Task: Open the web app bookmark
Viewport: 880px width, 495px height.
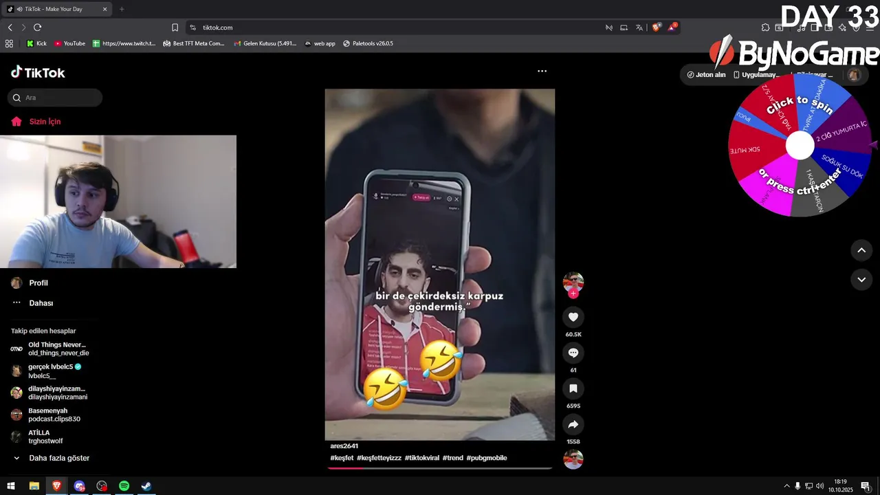Action: (x=320, y=43)
